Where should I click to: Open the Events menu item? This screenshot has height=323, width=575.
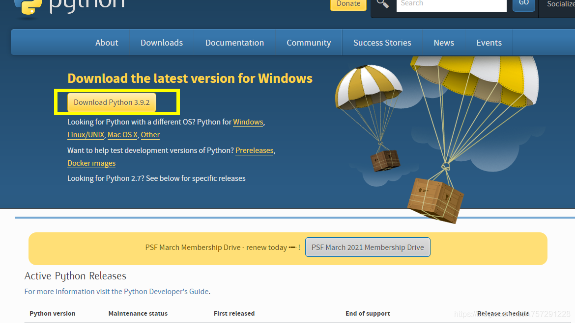click(x=489, y=43)
